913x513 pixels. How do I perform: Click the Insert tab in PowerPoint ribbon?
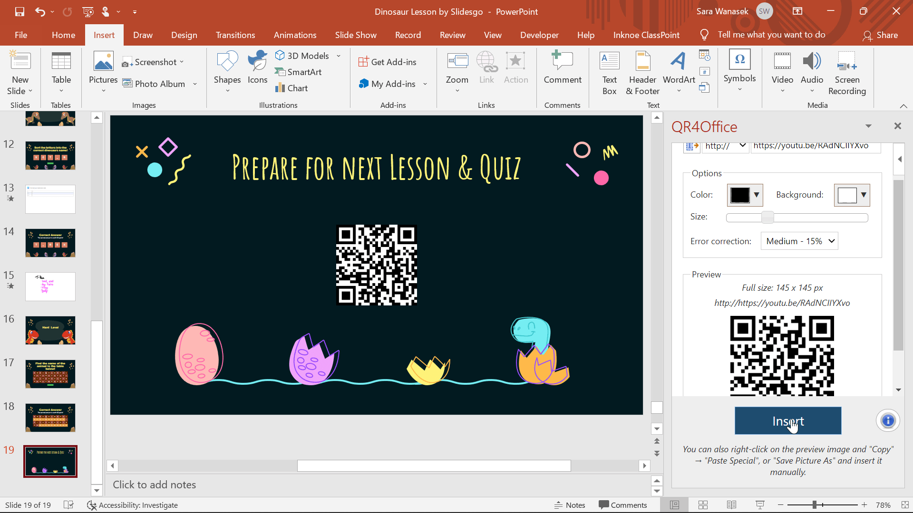(x=104, y=35)
